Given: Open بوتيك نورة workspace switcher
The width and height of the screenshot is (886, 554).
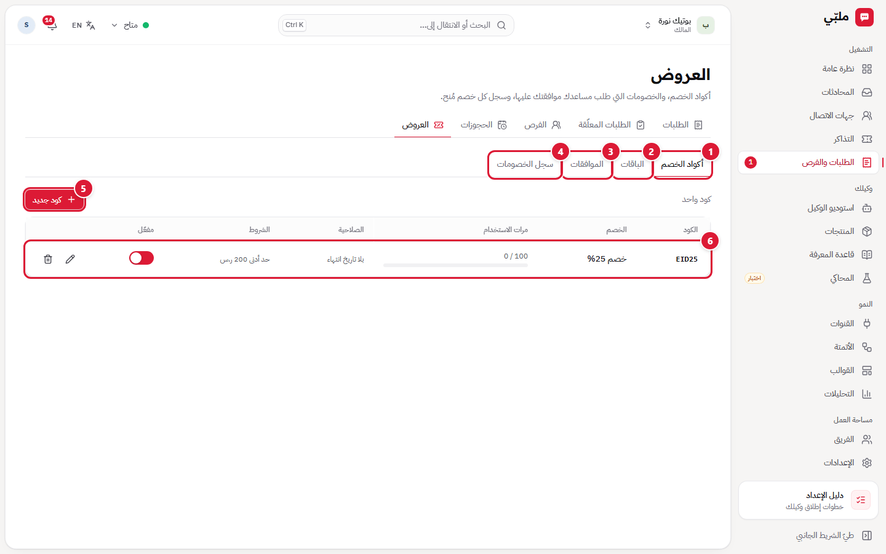Looking at the screenshot, I should tap(679, 25).
